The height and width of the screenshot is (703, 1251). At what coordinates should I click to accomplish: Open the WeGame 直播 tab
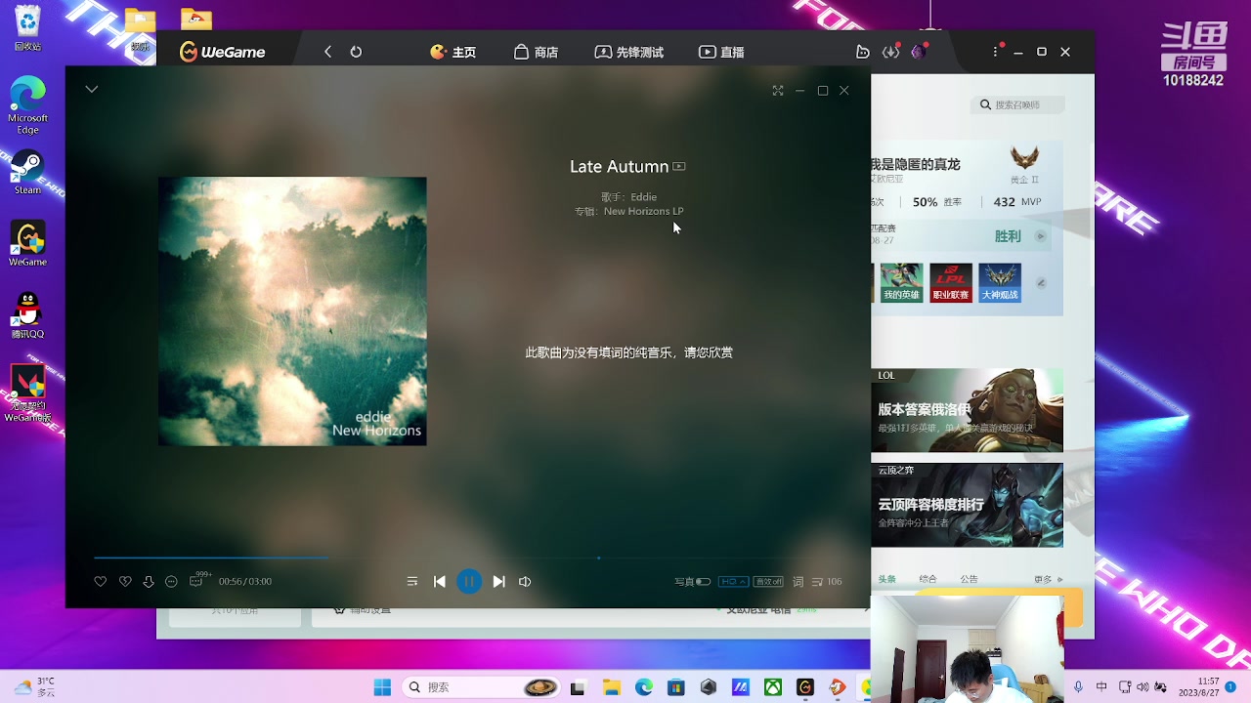(721, 52)
